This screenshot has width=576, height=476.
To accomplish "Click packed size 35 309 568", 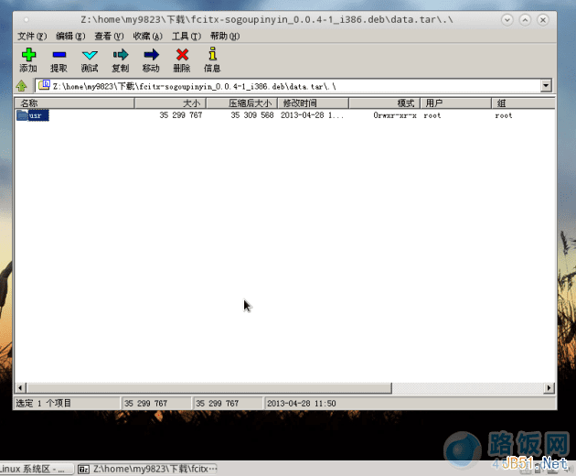I will (252, 115).
